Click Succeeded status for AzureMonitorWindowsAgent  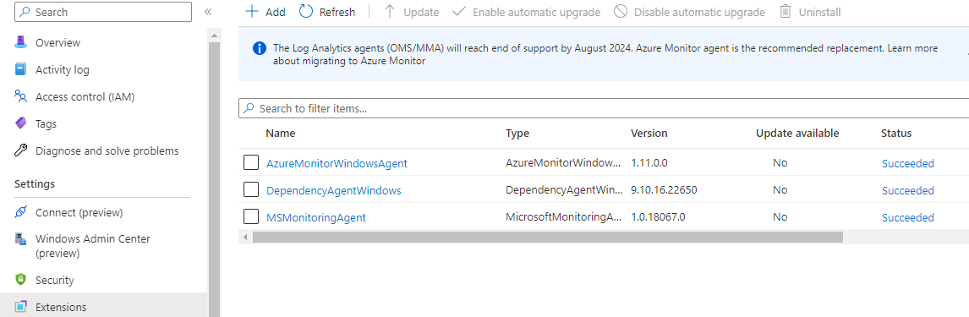908,164
